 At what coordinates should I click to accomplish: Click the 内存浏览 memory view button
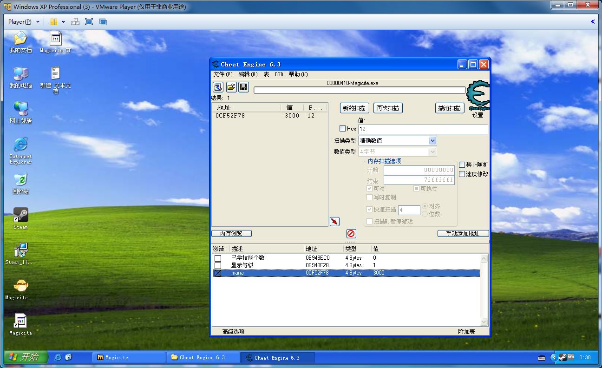click(x=231, y=234)
